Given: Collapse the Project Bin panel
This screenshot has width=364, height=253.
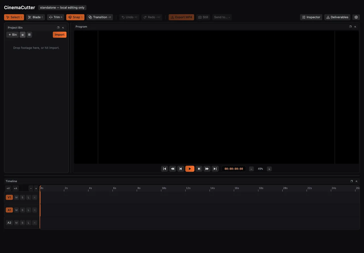Looking at the screenshot, I should point(63,28).
